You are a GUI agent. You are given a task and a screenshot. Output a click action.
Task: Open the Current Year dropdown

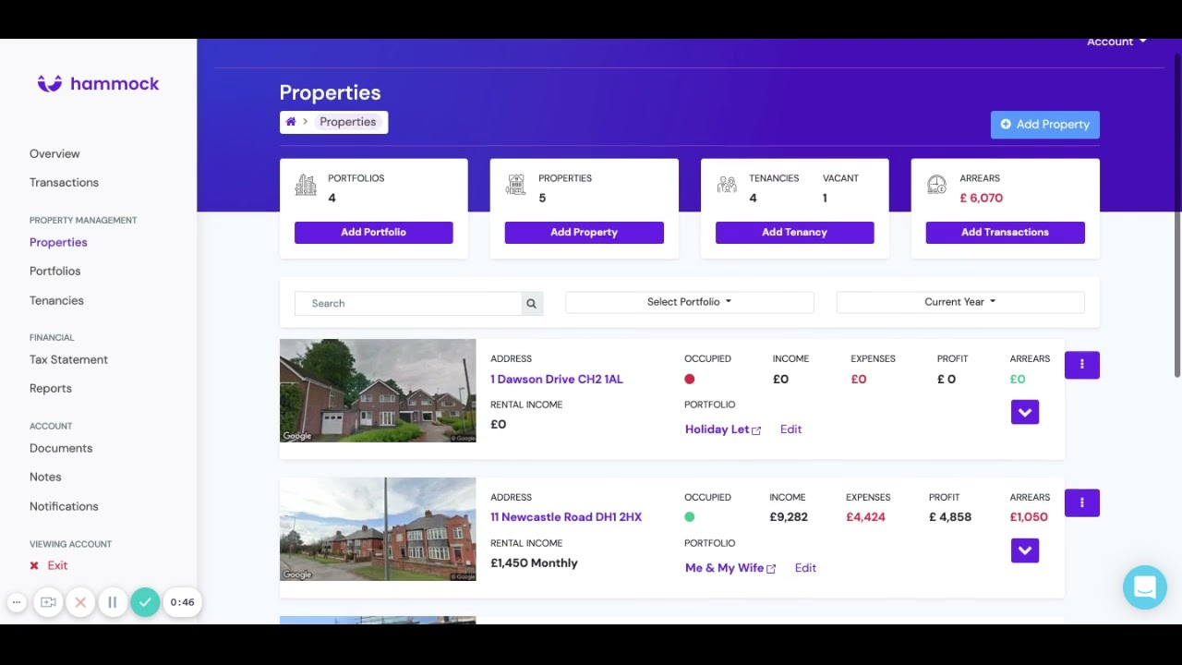(x=959, y=302)
